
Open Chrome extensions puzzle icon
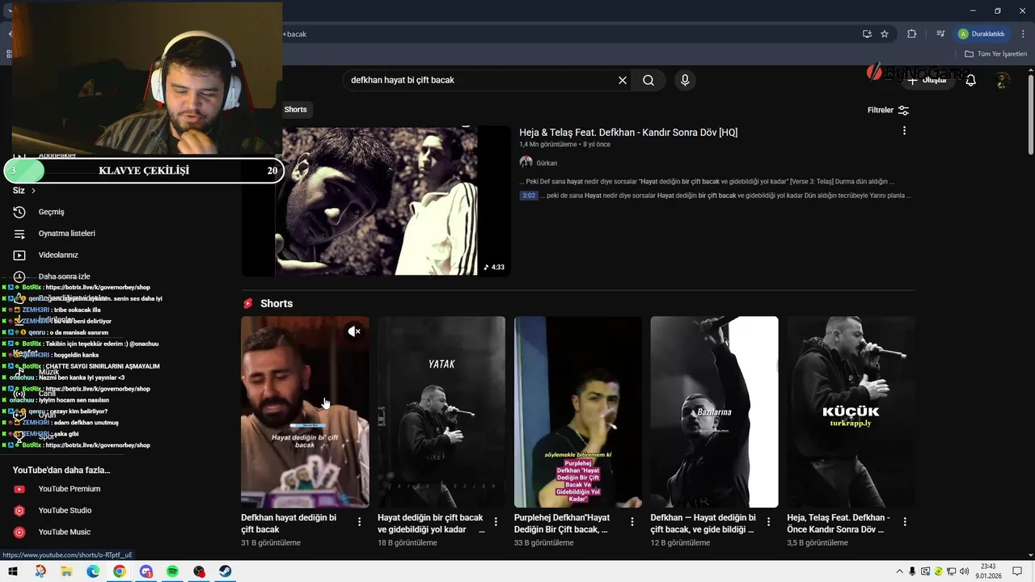coord(912,34)
